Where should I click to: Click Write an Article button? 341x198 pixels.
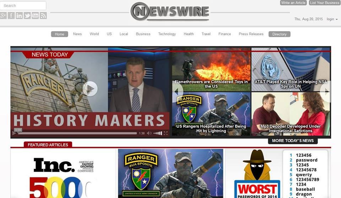click(293, 2)
